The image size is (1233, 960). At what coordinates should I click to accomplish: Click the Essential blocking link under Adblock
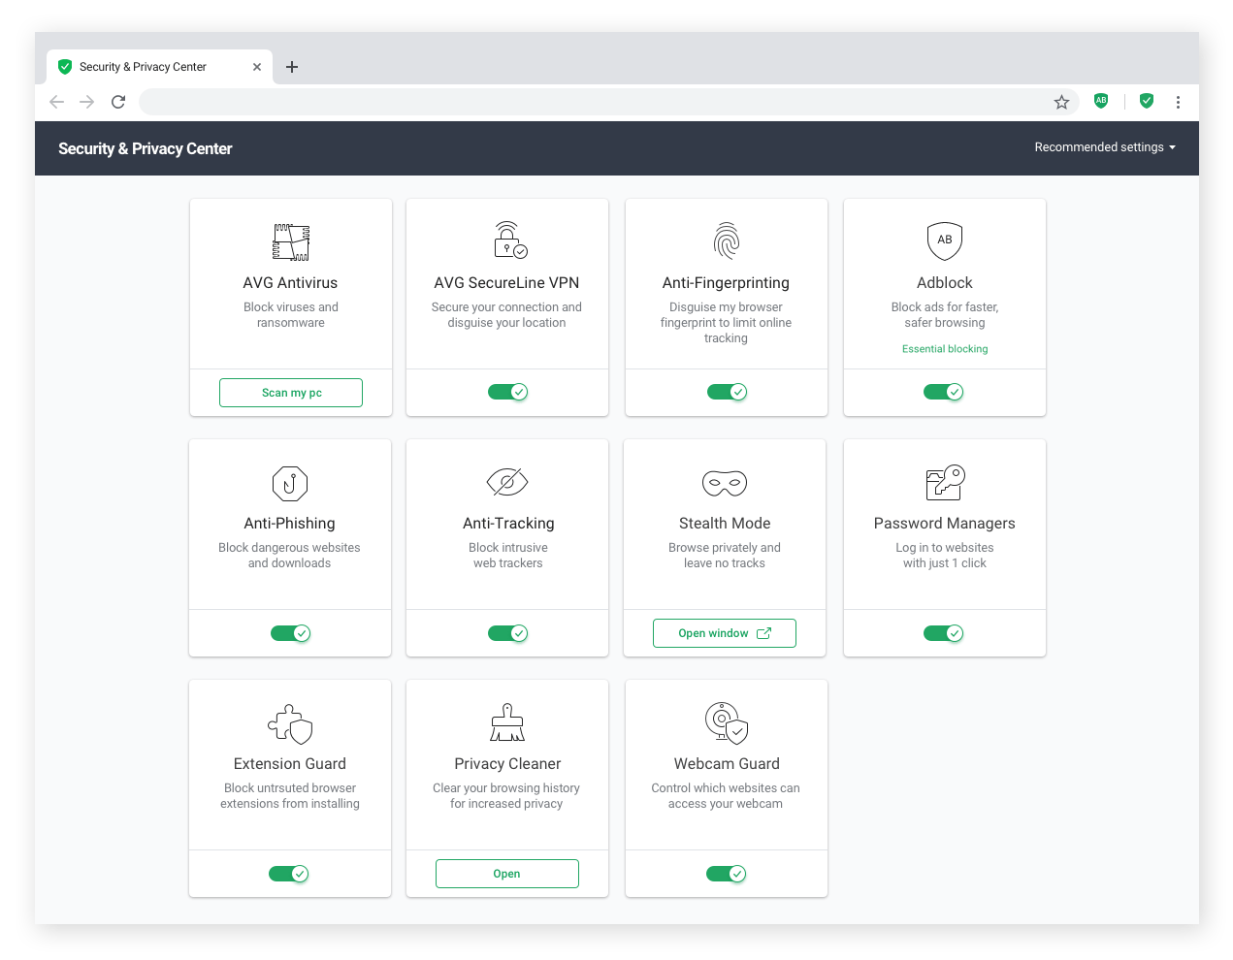pos(944,348)
